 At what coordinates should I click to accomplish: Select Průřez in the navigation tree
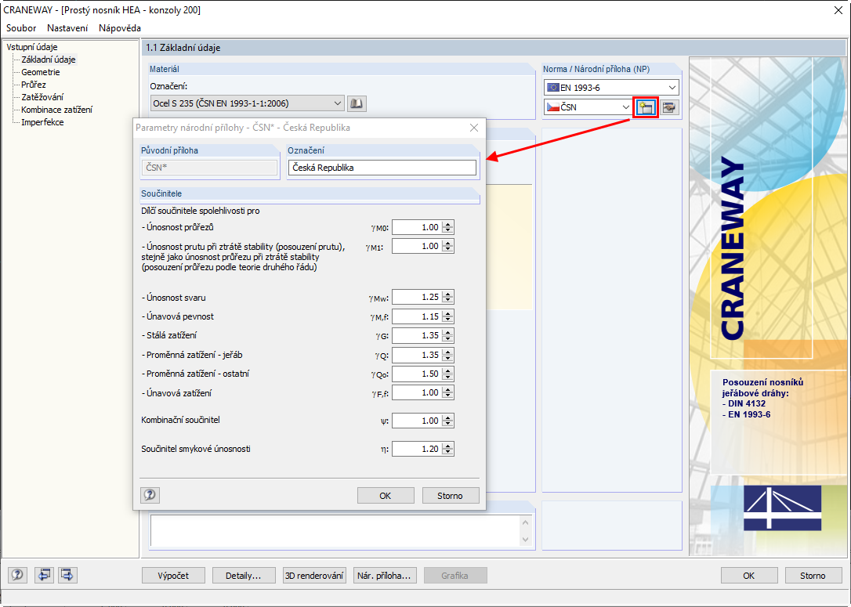tap(34, 85)
